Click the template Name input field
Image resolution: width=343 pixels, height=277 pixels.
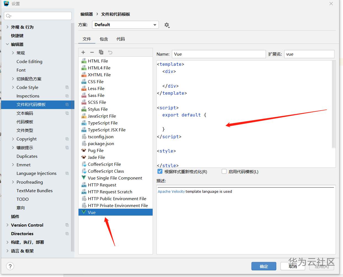pyautogui.click(x=219, y=54)
